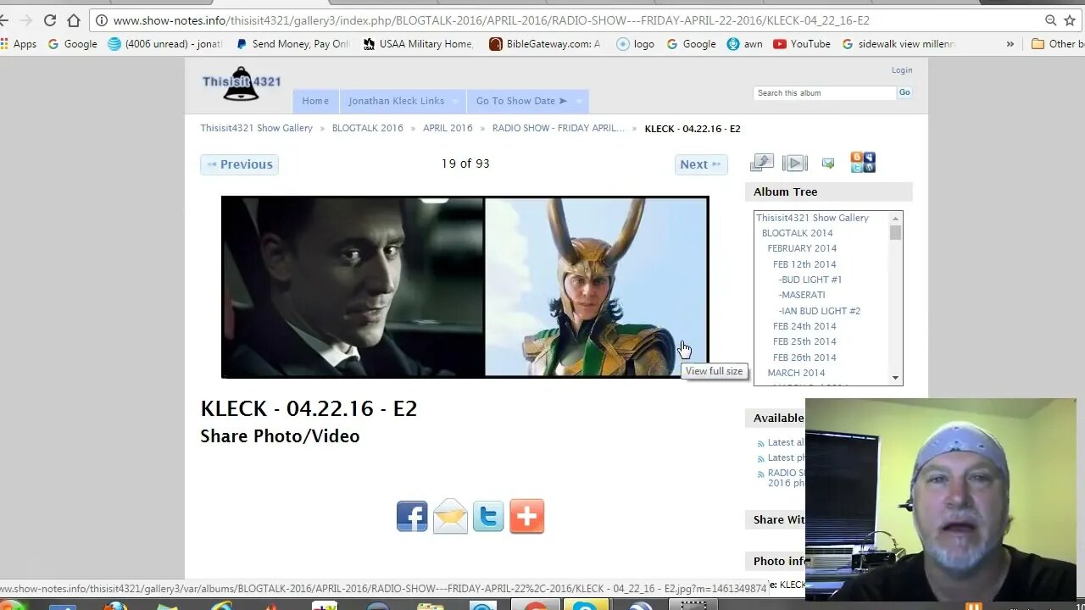Select FEB 26th 2014 in album tree
Image resolution: width=1085 pixels, height=610 pixels.
tap(804, 358)
